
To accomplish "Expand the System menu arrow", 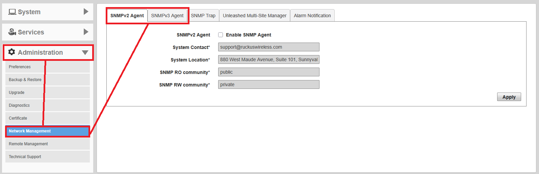I will point(86,12).
